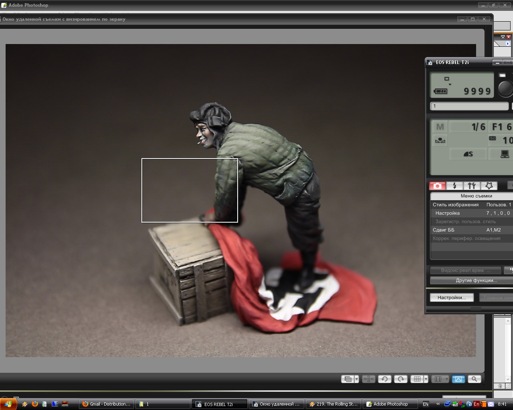513x410 pixels.
Task: Toggle the histogram display button
Action: [x=458, y=379]
